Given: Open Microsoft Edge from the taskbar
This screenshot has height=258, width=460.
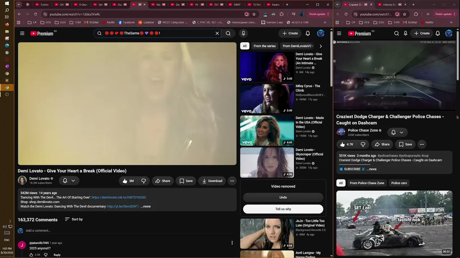Looking at the screenshot, I should pyautogui.click(x=7, y=46).
